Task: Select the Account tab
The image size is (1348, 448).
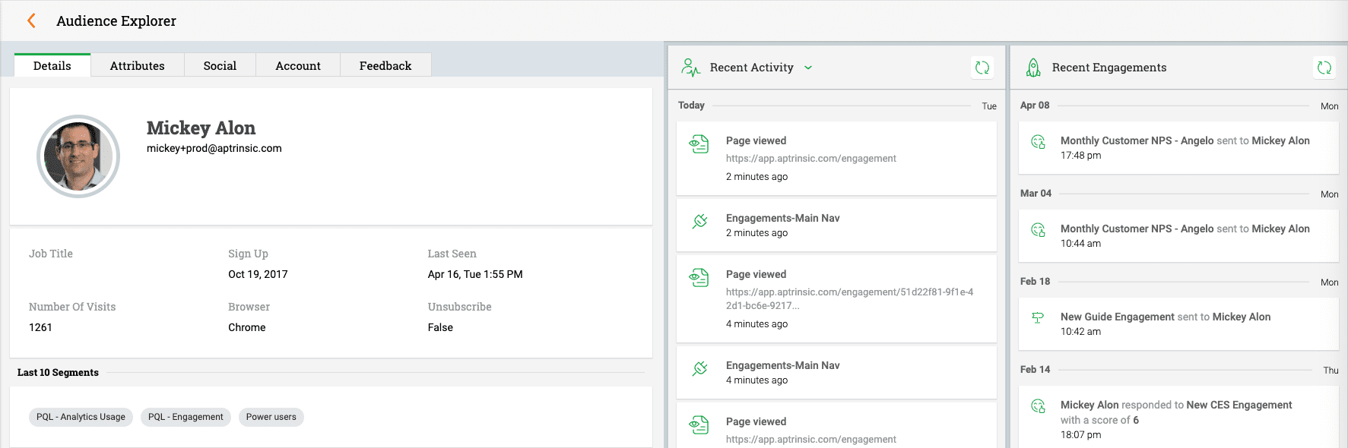Action: (x=298, y=66)
